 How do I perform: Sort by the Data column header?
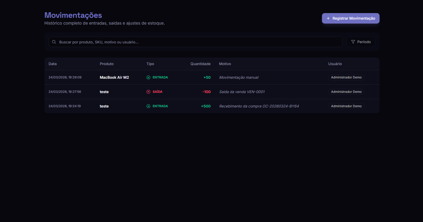click(x=53, y=64)
